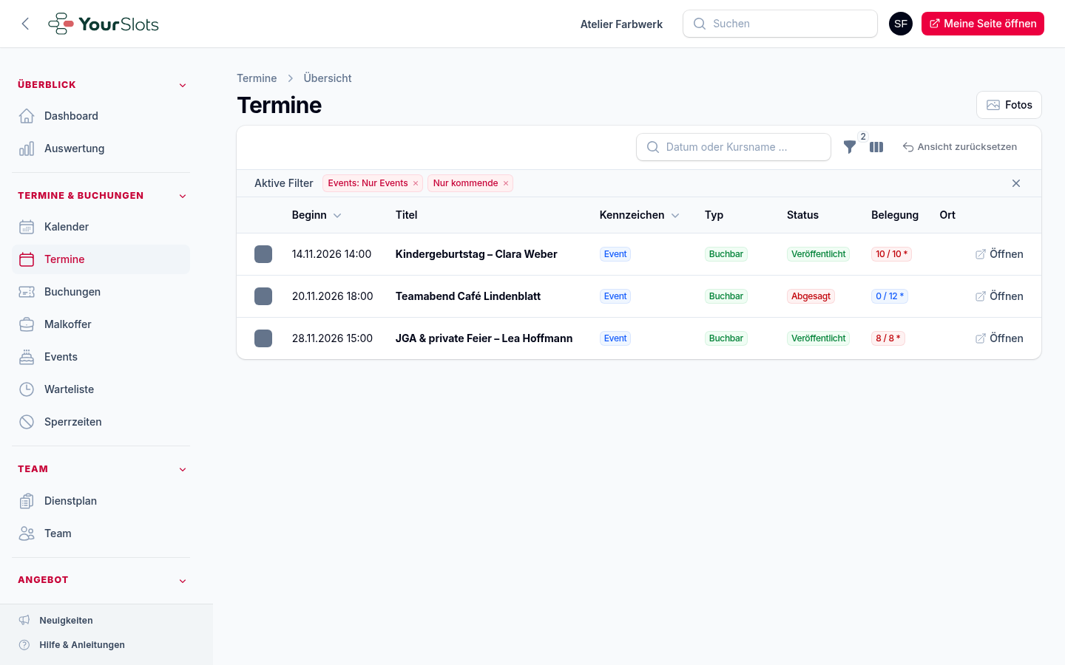Collapse the TERMINE & BUCHUNGEN section
This screenshot has width=1065, height=665.
[183, 196]
